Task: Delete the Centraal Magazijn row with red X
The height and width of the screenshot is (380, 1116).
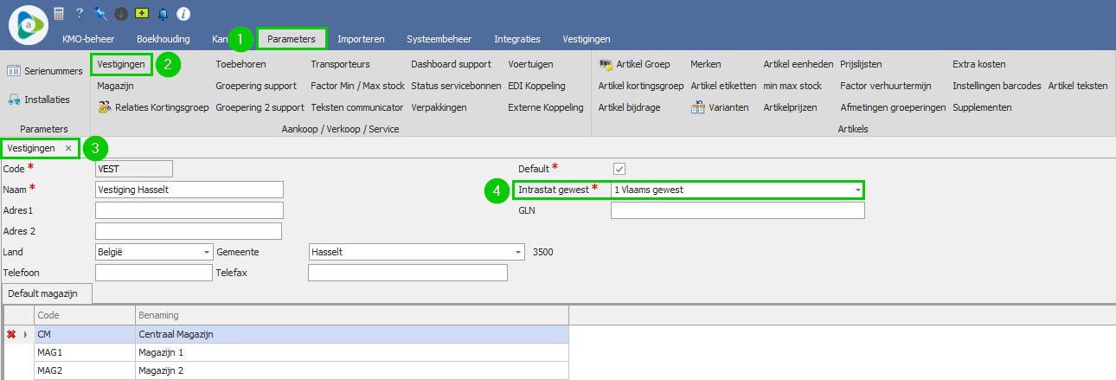Action: [x=12, y=333]
